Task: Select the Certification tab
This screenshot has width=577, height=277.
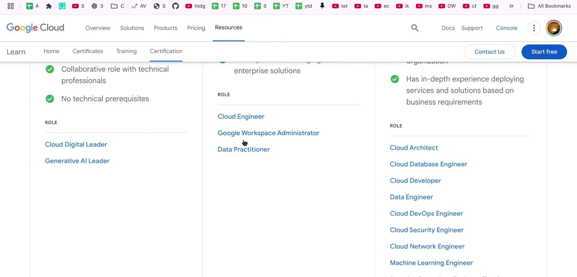Action: [x=166, y=51]
